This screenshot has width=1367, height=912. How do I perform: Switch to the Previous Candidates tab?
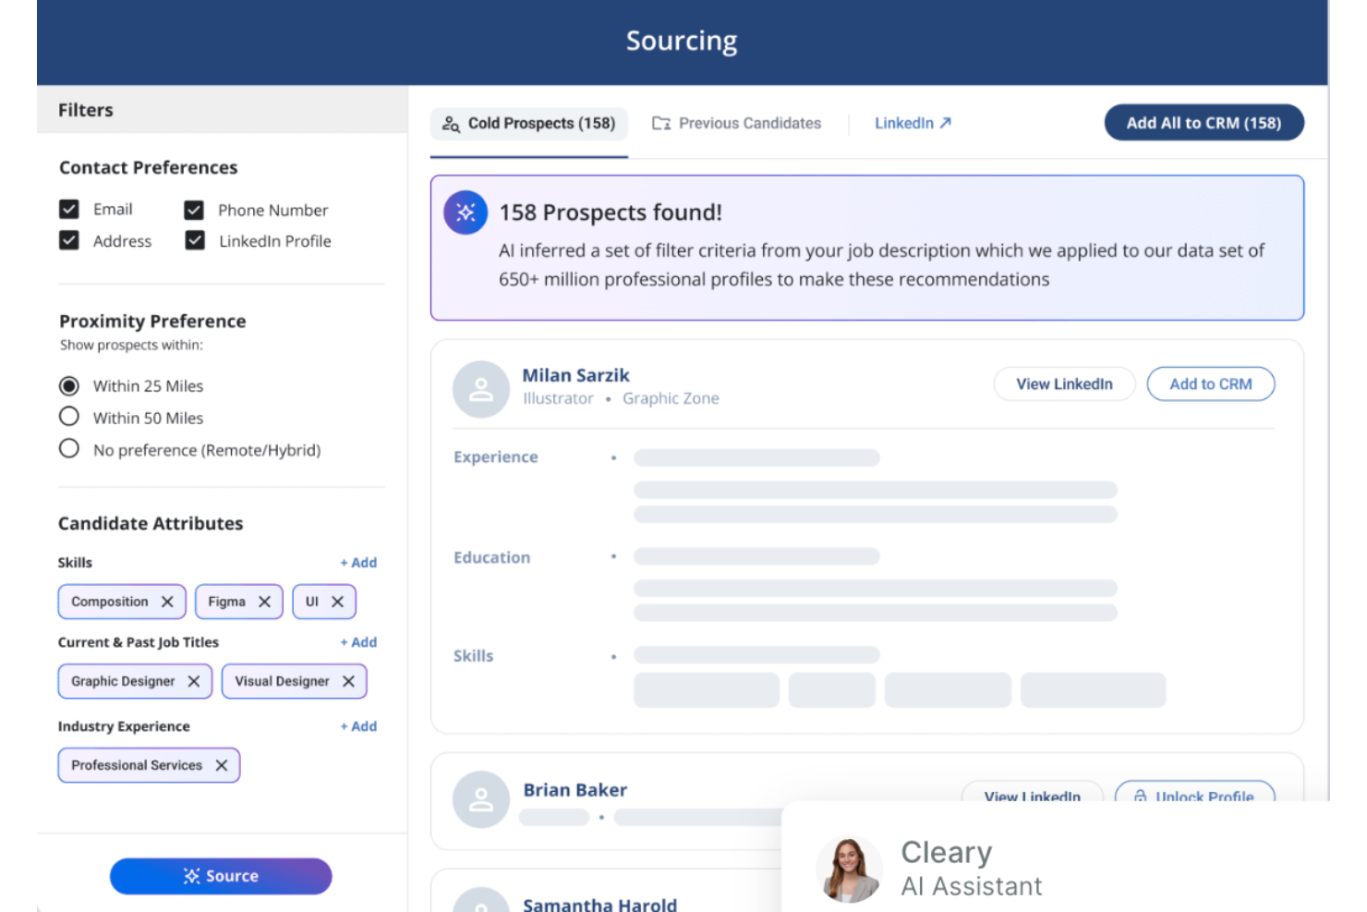pyautogui.click(x=737, y=123)
